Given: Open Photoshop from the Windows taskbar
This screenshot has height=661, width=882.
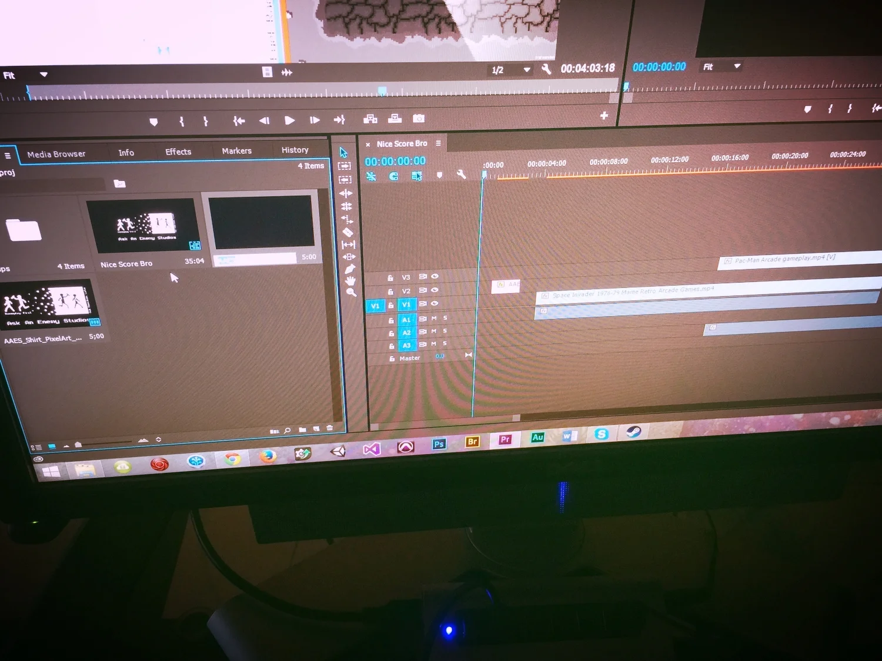Looking at the screenshot, I should [x=439, y=444].
